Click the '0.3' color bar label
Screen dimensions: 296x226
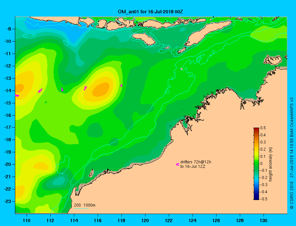click(x=263, y=142)
